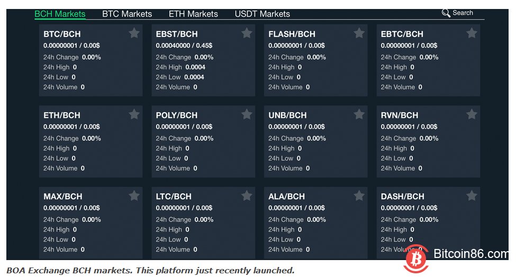Image resolution: width=516 pixels, height=277 pixels.
Task: Click the search magnifier icon
Action: pyautogui.click(x=446, y=13)
